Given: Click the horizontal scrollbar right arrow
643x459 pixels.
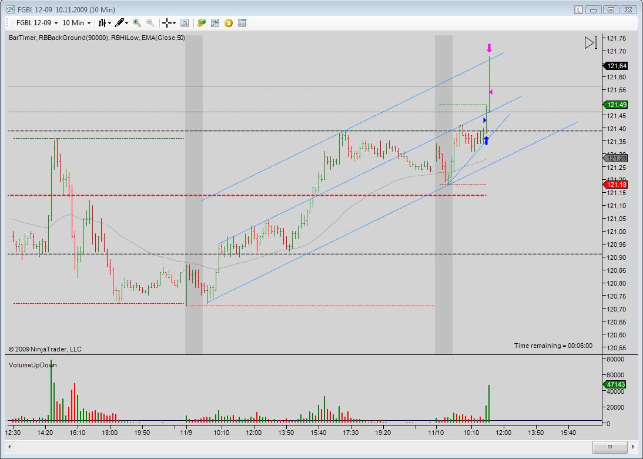Looking at the screenshot, I should pos(632,447).
